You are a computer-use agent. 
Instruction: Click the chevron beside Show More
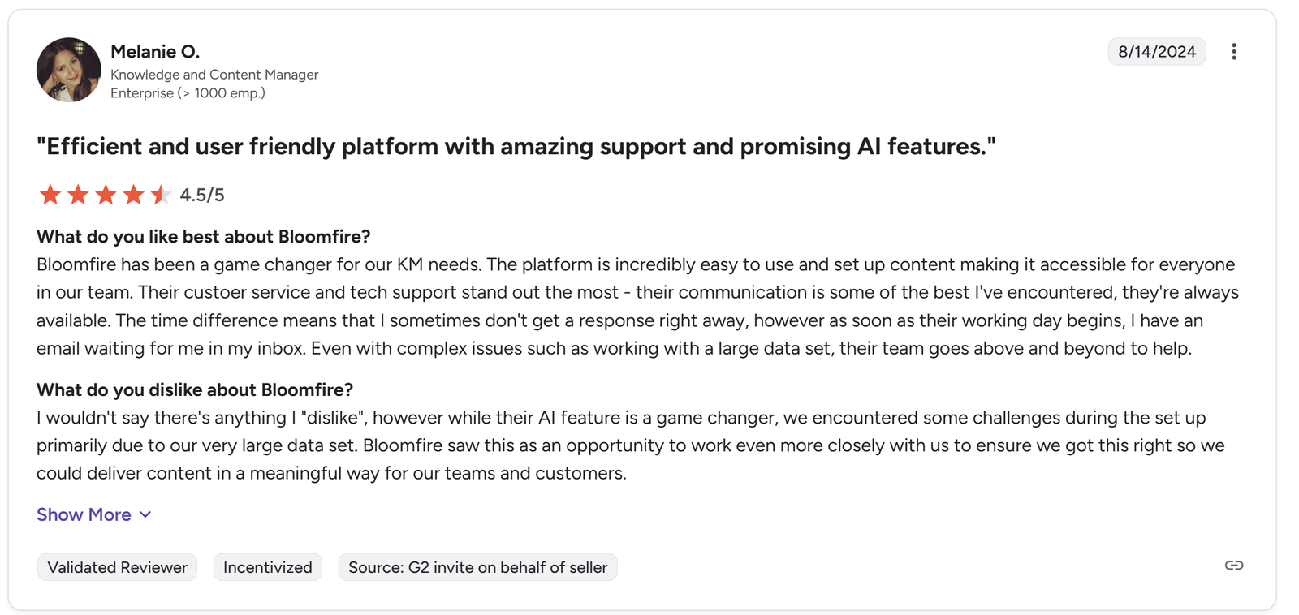[x=145, y=514]
